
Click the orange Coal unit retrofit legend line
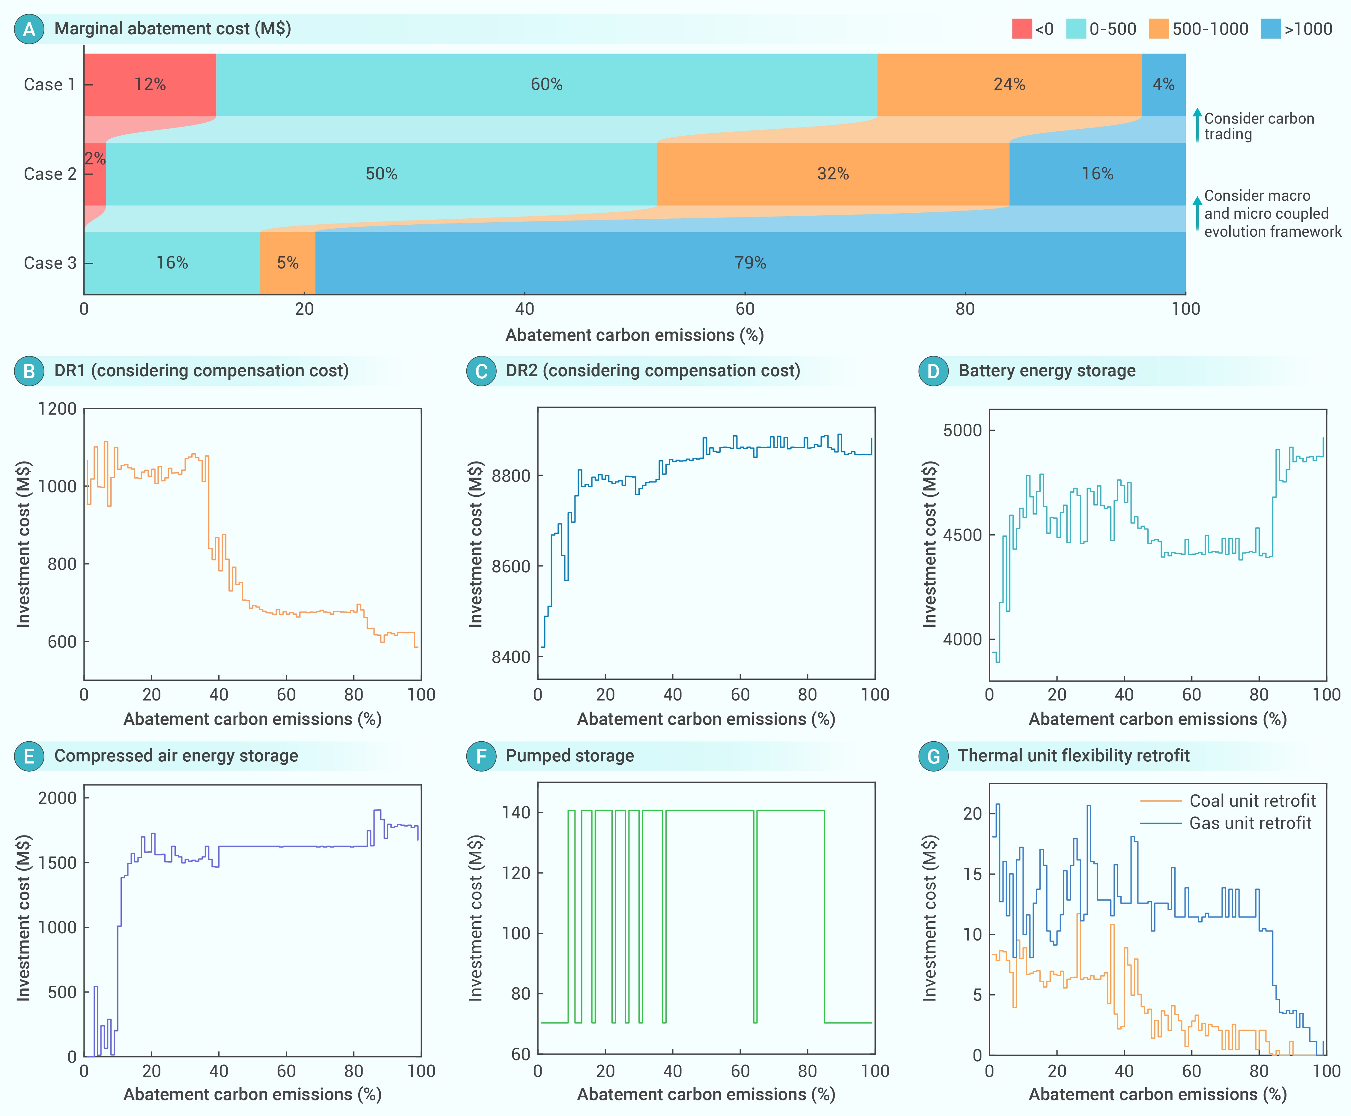click(1161, 802)
